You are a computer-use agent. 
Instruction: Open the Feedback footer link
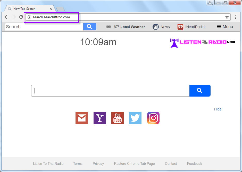point(195,164)
